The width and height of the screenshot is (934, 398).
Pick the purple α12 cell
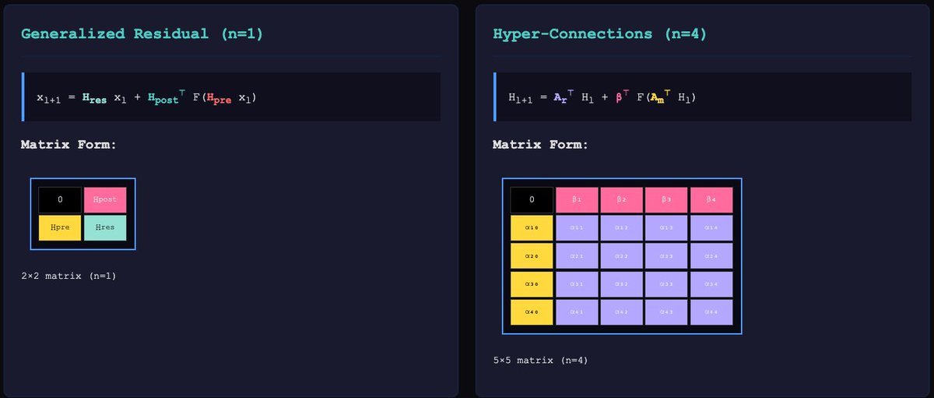click(621, 227)
